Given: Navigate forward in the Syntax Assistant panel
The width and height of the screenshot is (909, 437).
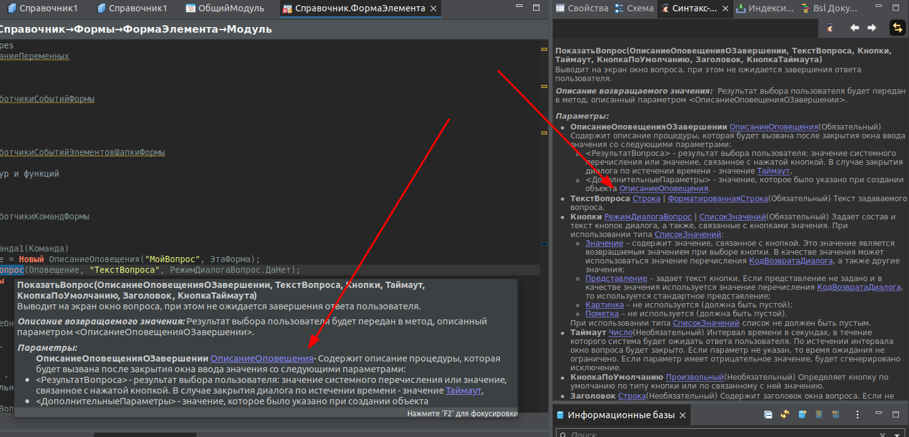Looking at the screenshot, I should coord(871,28).
